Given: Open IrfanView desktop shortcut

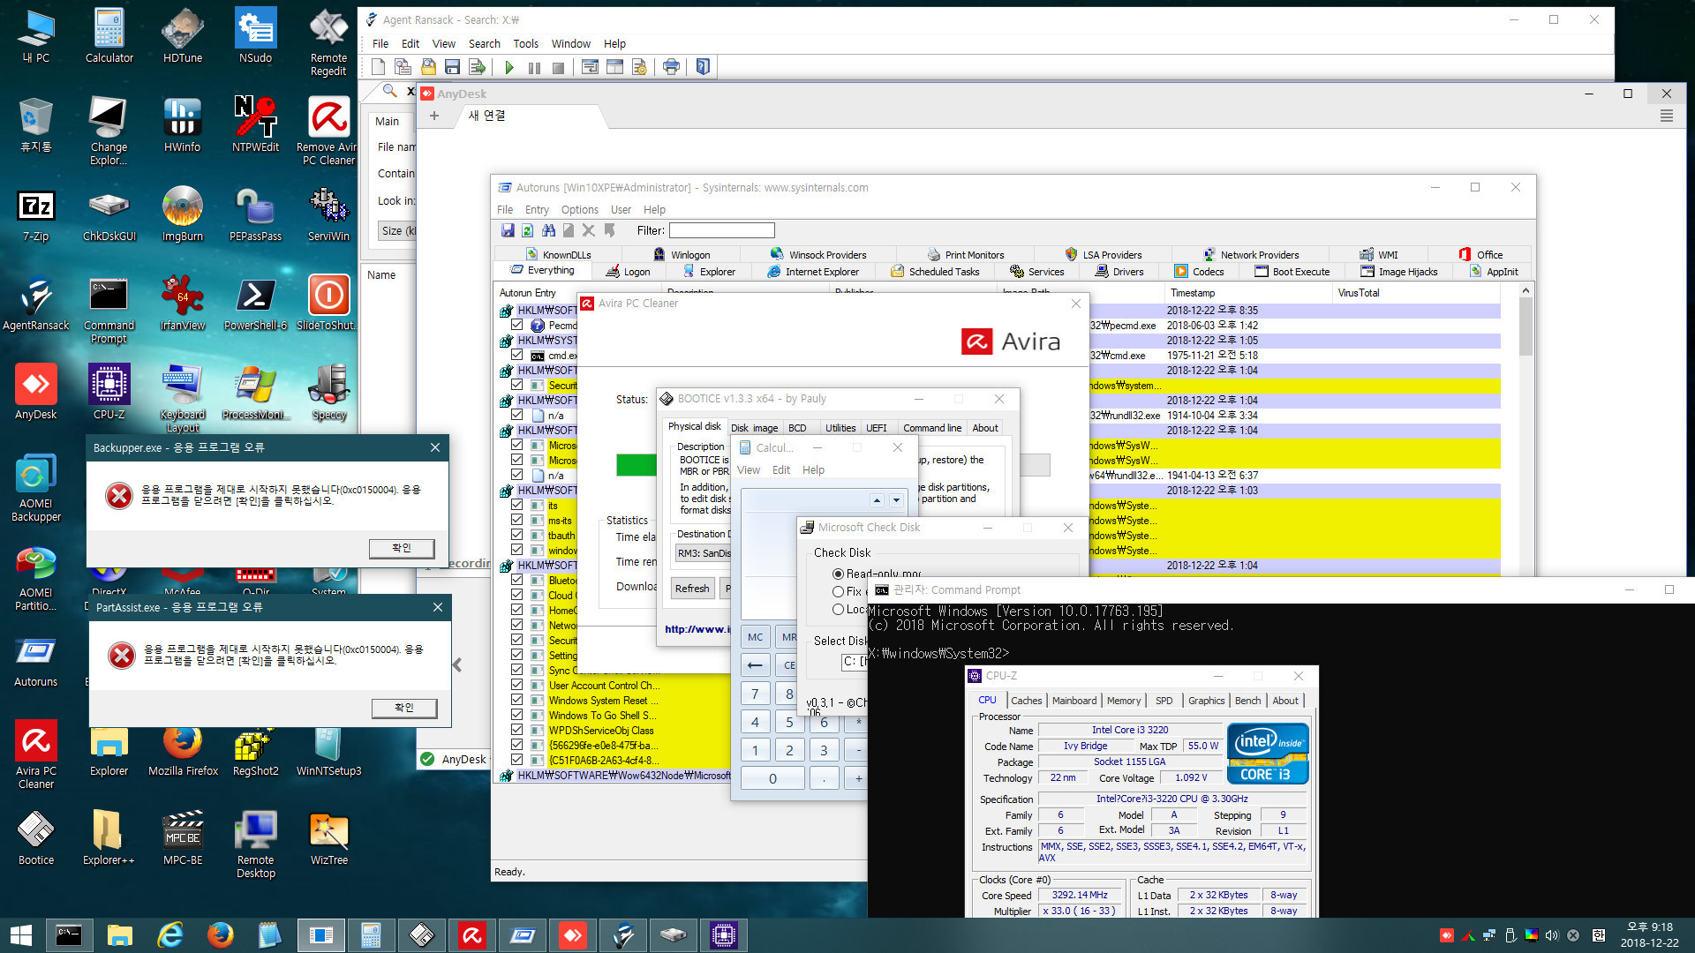Looking at the screenshot, I should (183, 304).
